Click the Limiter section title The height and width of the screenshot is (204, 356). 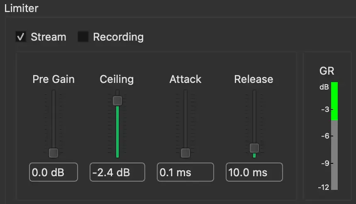tap(21, 8)
